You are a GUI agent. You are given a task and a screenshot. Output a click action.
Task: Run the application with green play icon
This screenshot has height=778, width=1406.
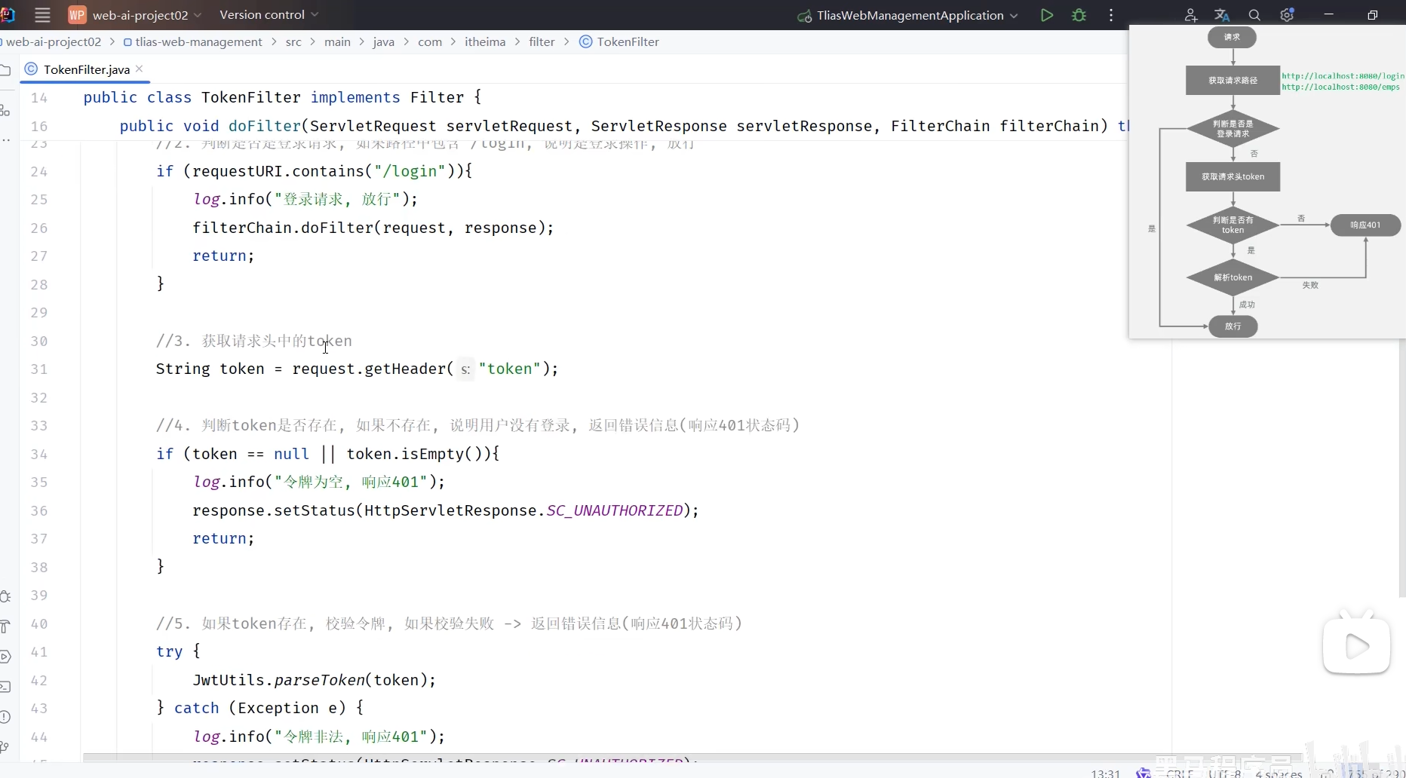click(1047, 15)
